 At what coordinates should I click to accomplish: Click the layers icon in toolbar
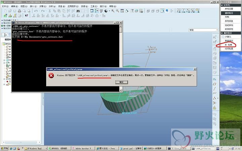point(136,11)
